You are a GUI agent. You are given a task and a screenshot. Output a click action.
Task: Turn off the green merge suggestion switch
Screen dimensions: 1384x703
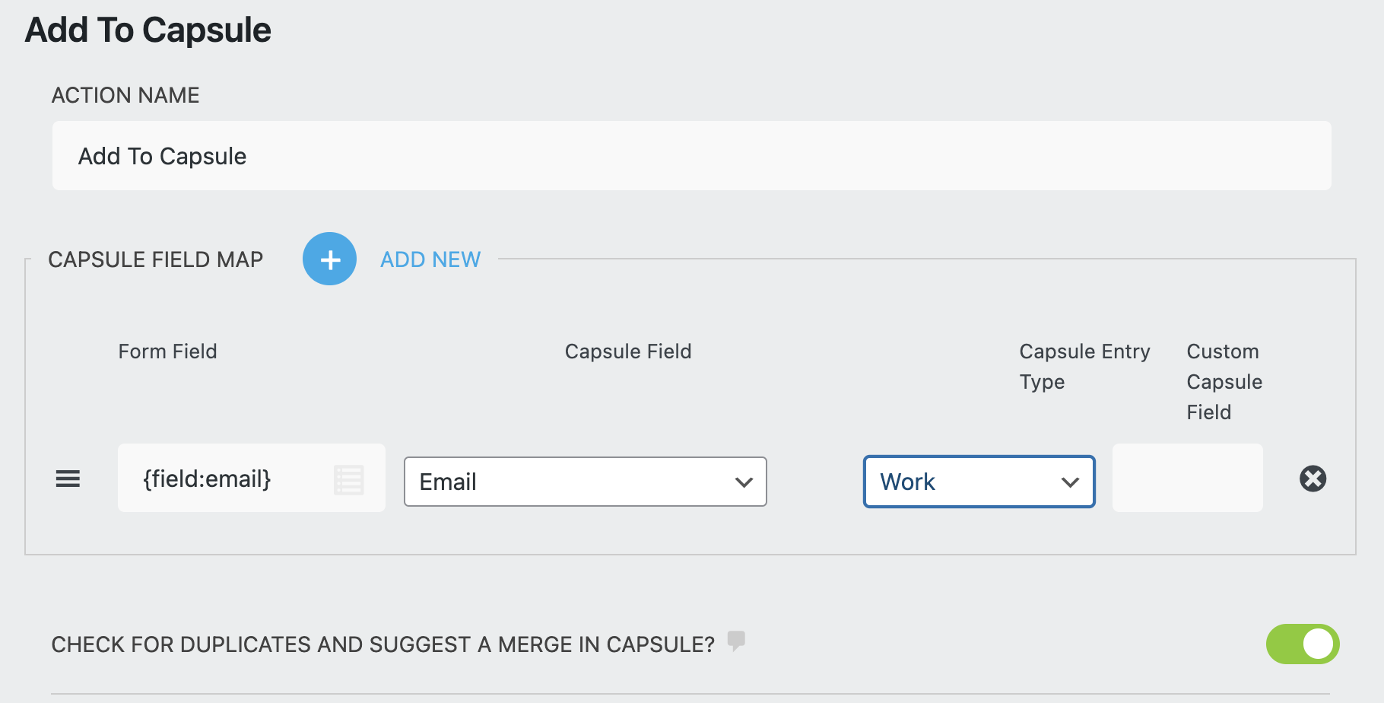1302,644
